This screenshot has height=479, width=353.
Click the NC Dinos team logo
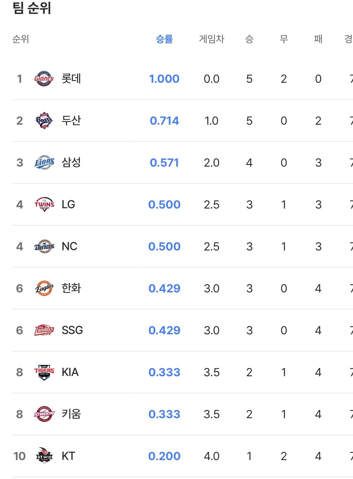(x=44, y=247)
